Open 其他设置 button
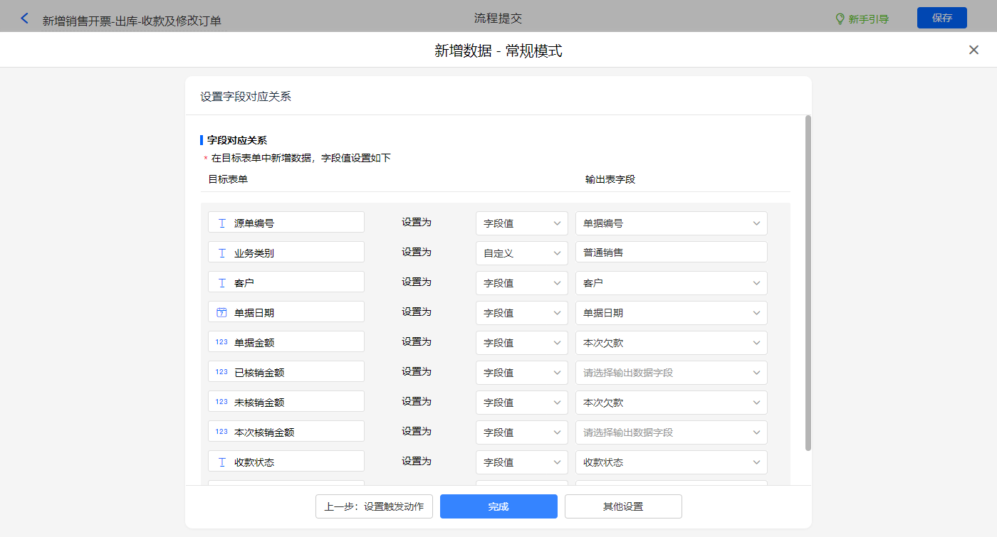The height and width of the screenshot is (537, 997). coord(623,506)
